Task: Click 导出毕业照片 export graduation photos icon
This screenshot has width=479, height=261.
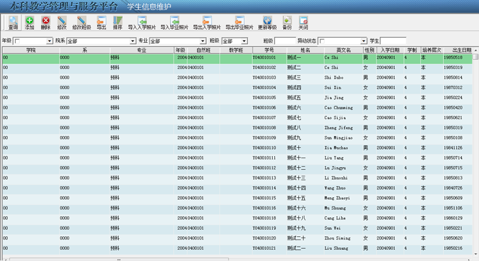Action: pyautogui.click(x=239, y=23)
